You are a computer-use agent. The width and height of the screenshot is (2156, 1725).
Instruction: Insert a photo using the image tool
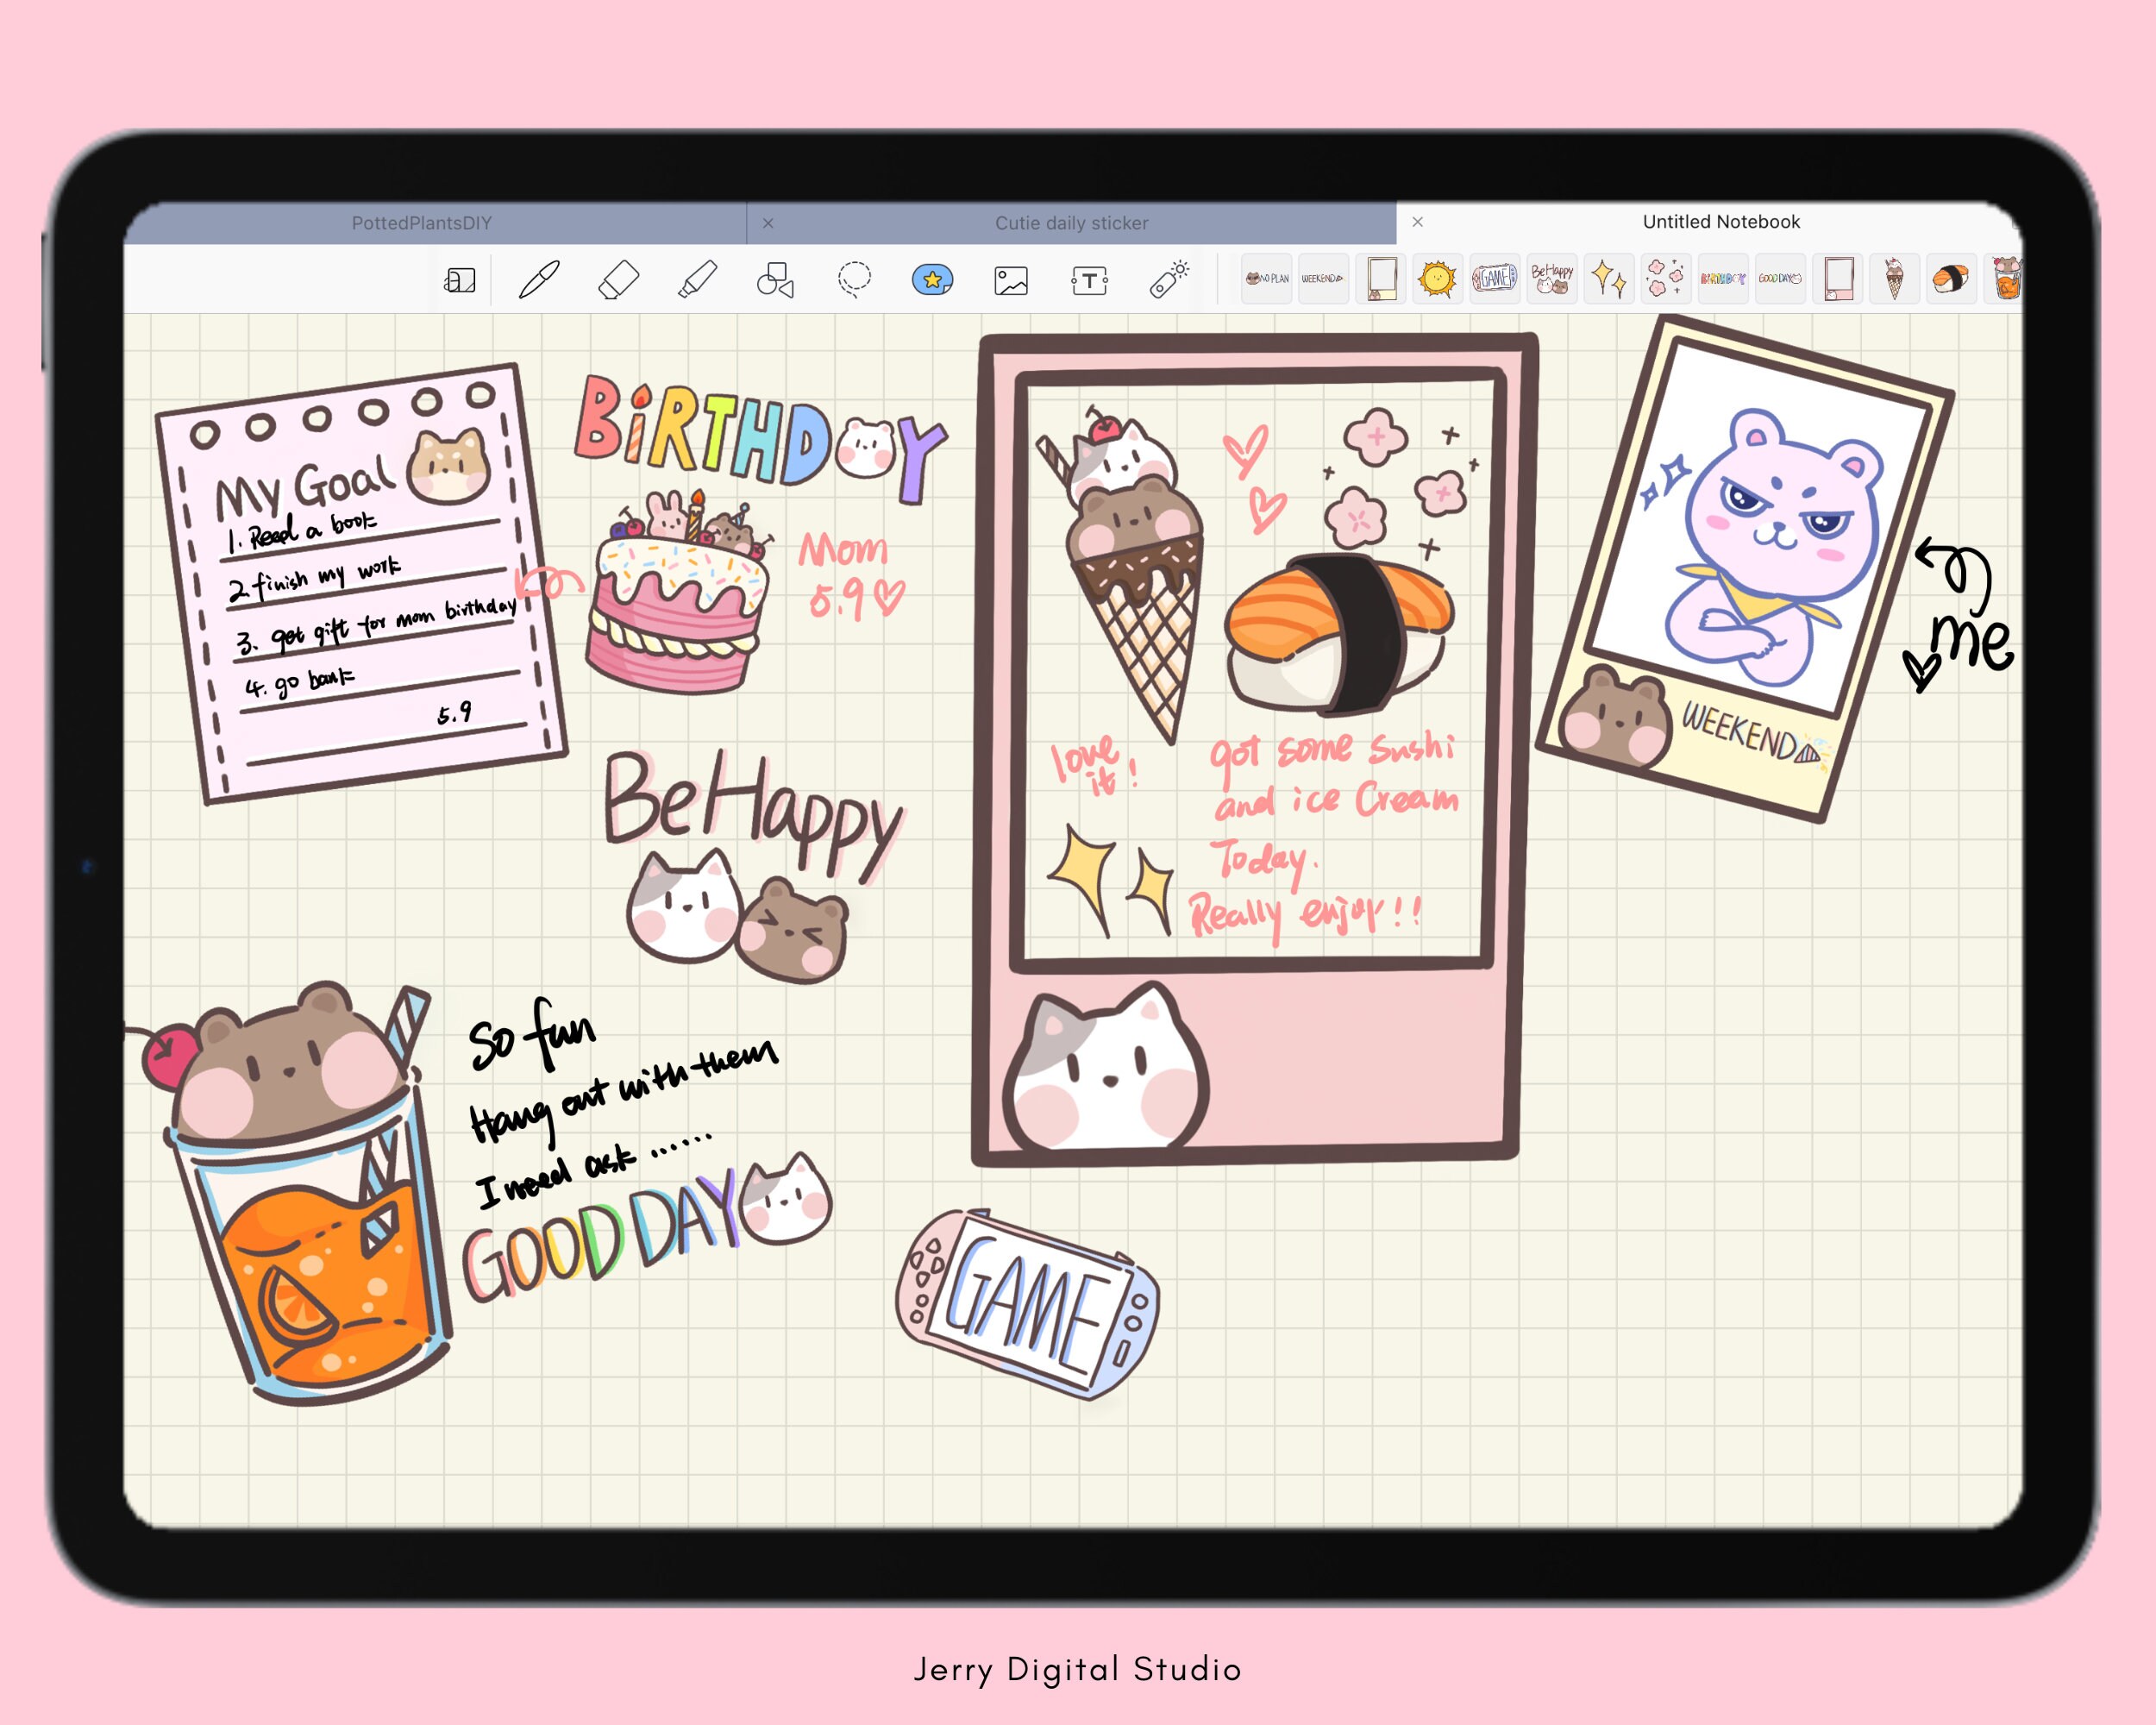click(1010, 281)
